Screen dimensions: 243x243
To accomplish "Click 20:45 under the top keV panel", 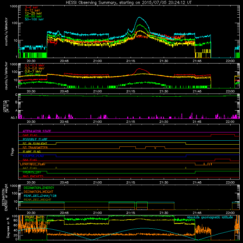I will point(64,61).
